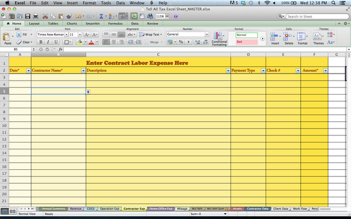Increase the cell indent
The height and width of the screenshot is (219, 351).
[138, 42]
